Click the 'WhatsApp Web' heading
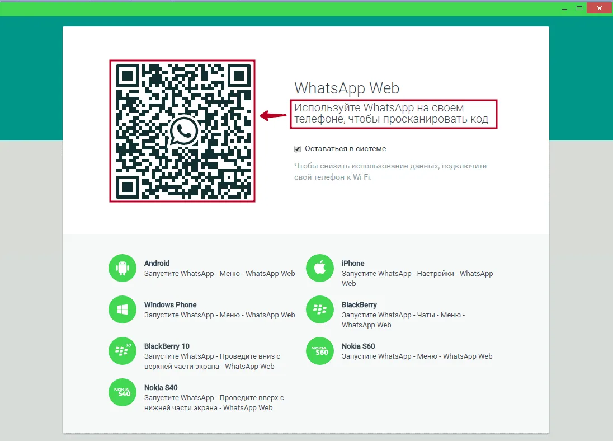 click(x=347, y=88)
